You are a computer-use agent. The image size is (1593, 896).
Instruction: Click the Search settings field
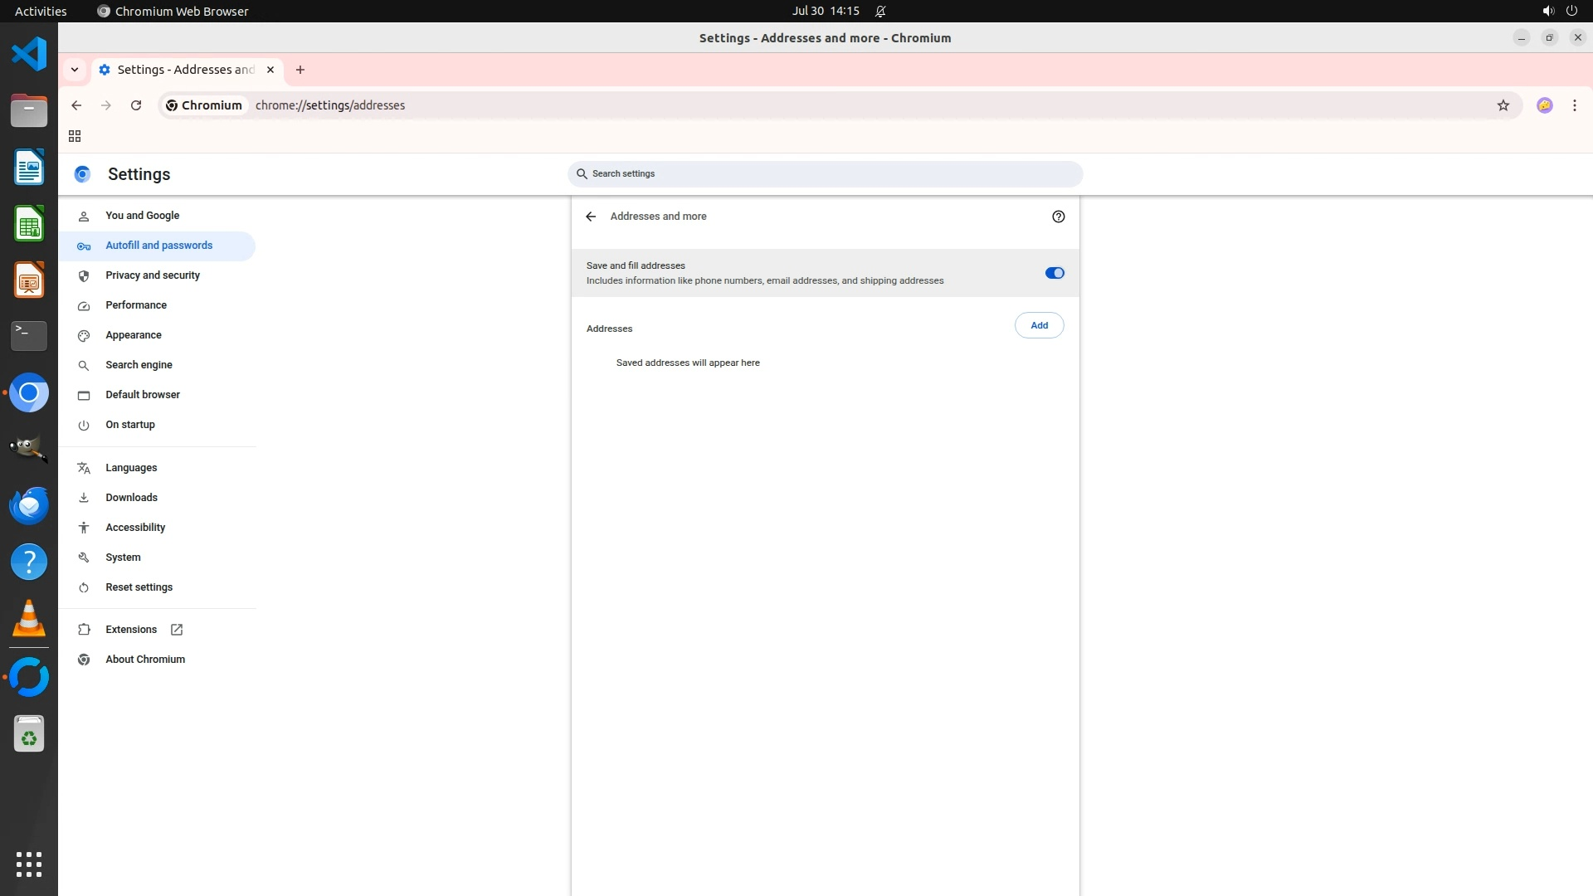(x=826, y=174)
